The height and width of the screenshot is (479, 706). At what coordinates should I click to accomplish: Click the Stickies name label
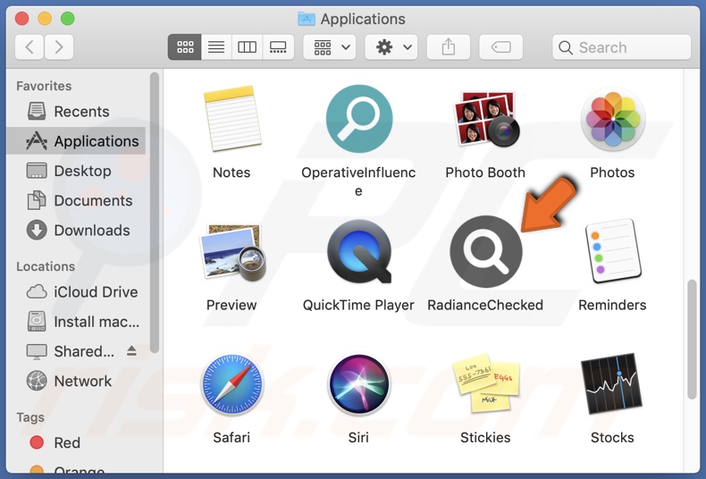click(x=485, y=438)
